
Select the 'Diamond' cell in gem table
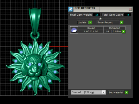tap(114, 28)
